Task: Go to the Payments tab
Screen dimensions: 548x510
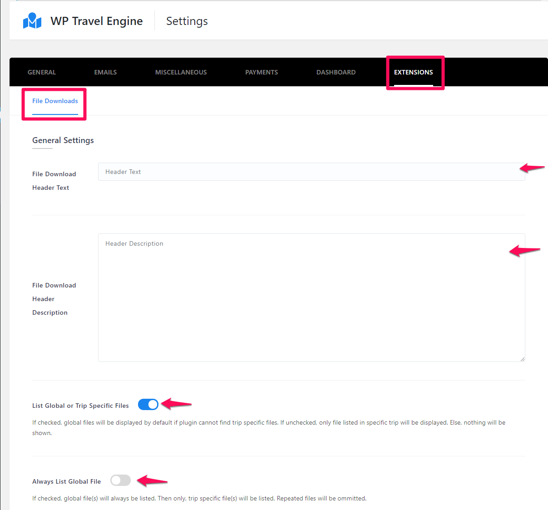Action: coord(262,72)
